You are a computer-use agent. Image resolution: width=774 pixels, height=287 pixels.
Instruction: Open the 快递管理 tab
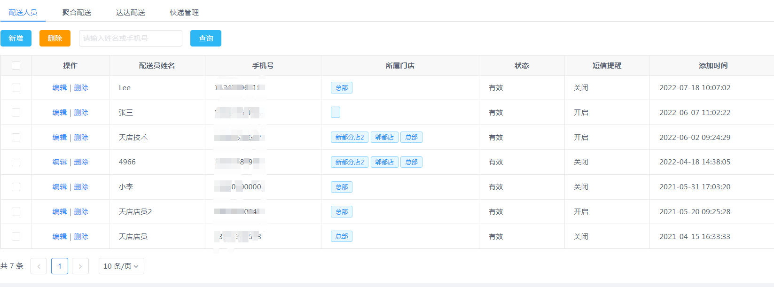pos(184,13)
